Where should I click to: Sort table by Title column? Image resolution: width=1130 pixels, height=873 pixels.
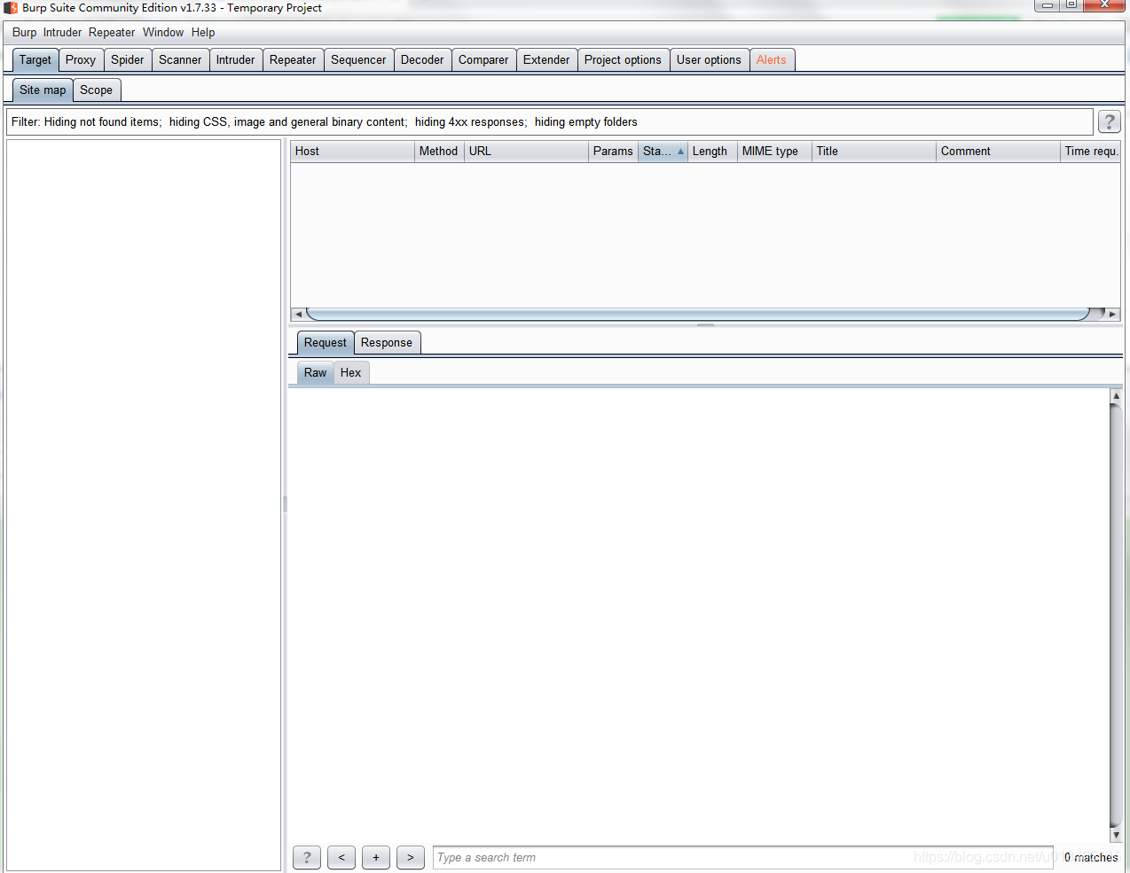click(x=874, y=152)
